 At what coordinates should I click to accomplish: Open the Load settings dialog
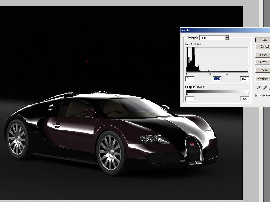[x=264, y=55]
